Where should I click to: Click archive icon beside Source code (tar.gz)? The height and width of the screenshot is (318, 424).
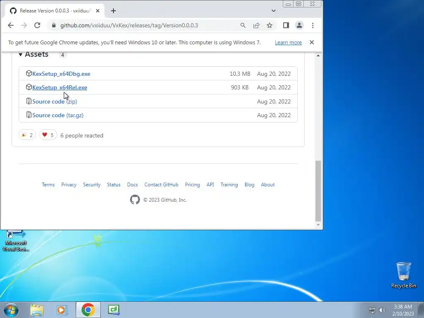tap(29, 115)
